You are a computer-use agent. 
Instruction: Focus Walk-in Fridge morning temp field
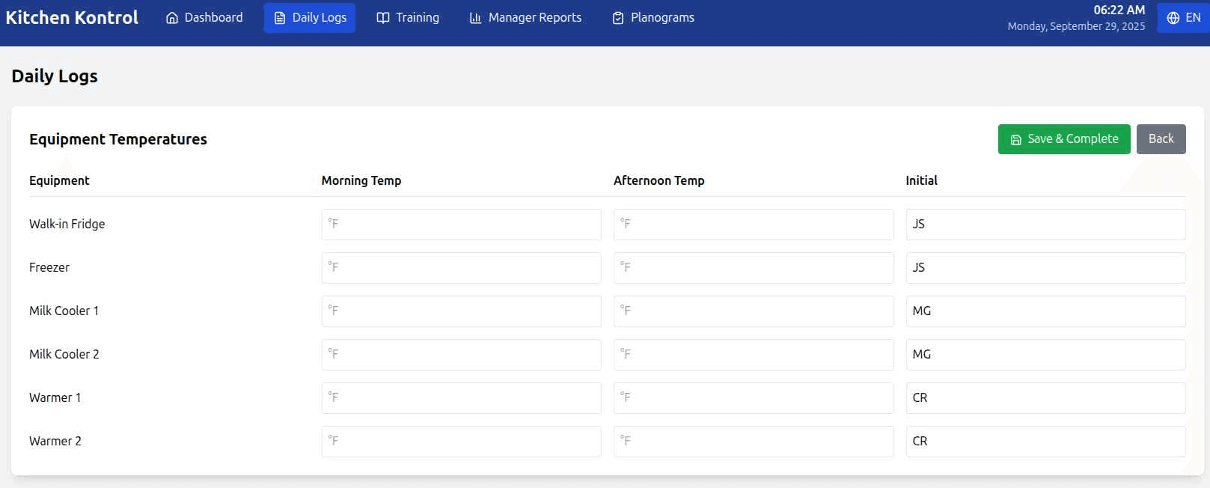pyautogui.click(x=461, y=225)
